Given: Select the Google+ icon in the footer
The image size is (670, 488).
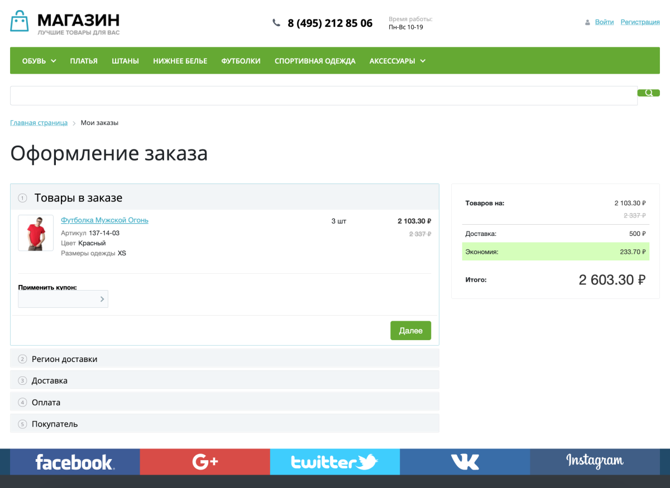Looking at the screenshot, I should [x=204, y=461].
